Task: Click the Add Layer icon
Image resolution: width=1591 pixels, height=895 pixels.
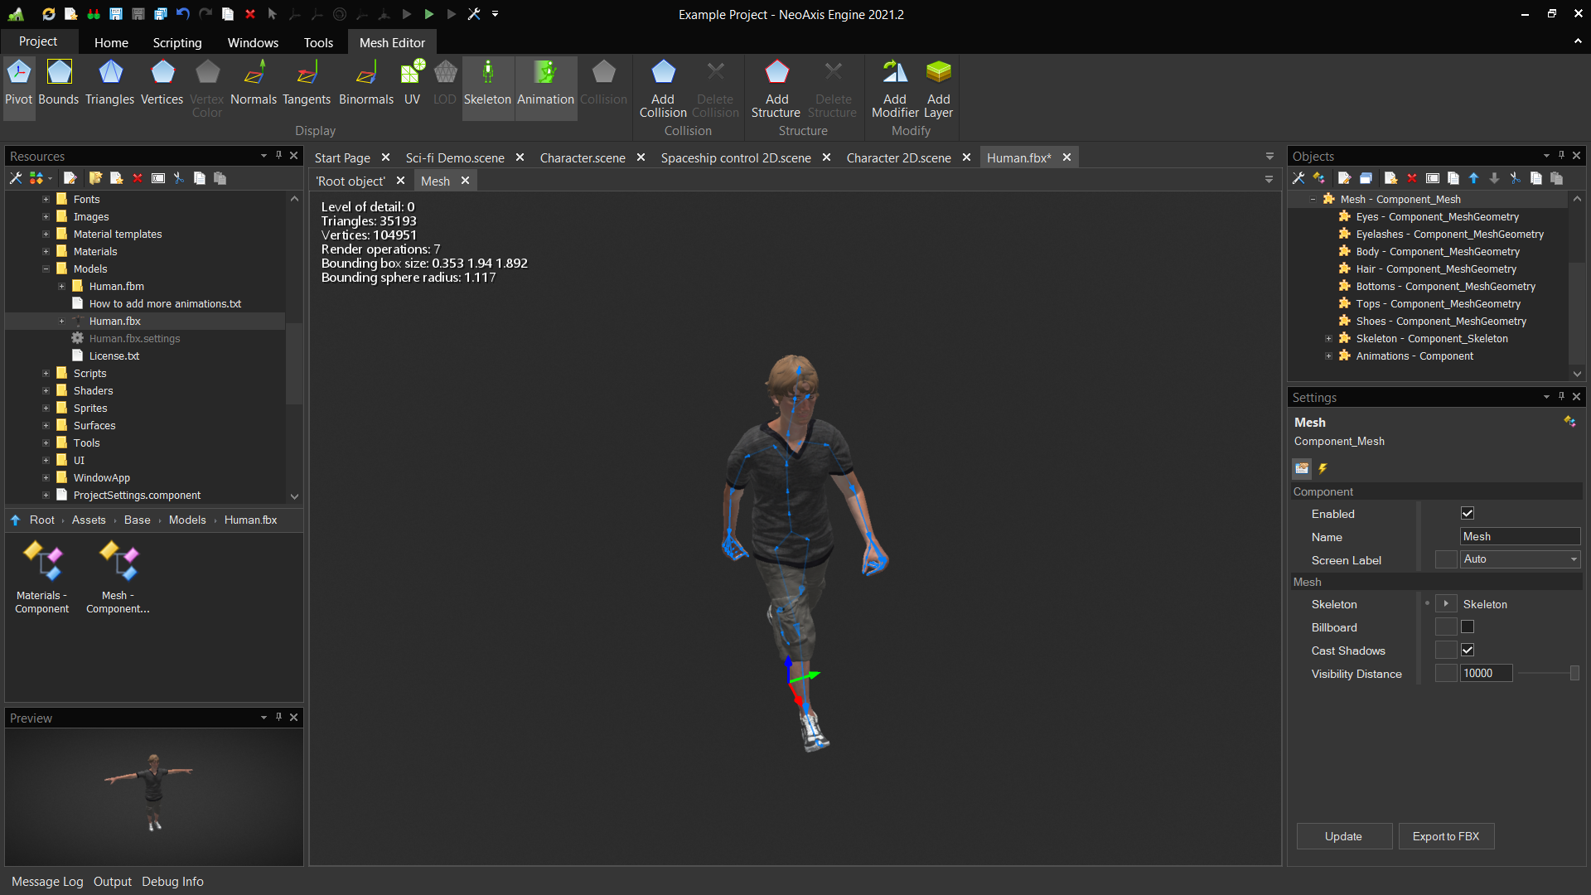Action: 938,73
